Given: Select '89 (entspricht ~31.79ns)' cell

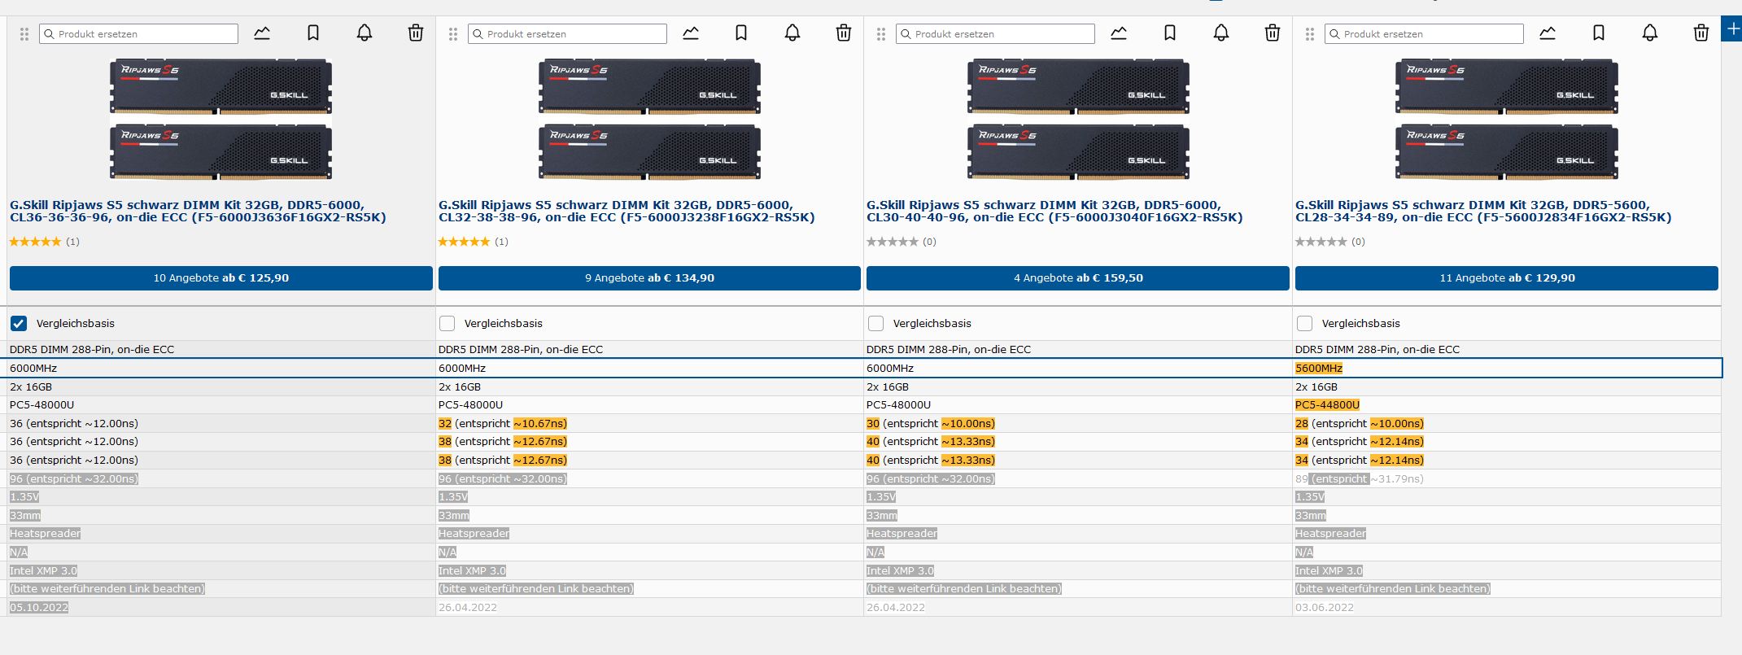Looking at the screenshot, I should (1360, 479).
